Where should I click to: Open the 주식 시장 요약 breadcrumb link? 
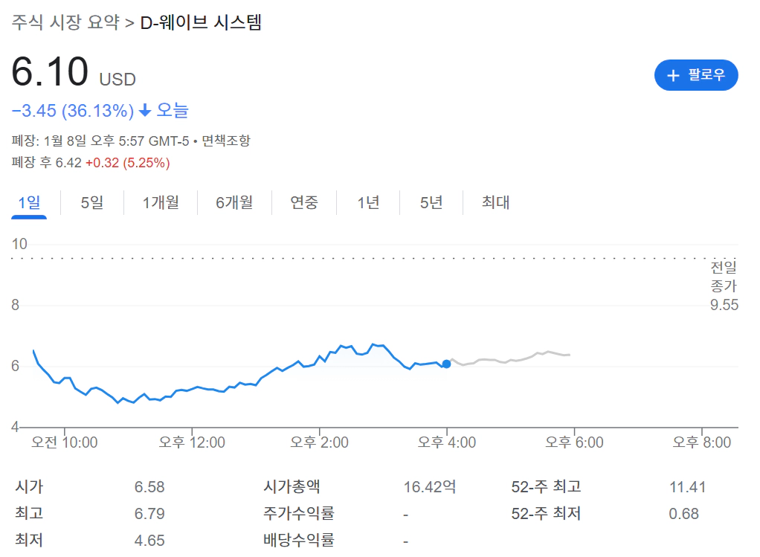coord(65,22)
